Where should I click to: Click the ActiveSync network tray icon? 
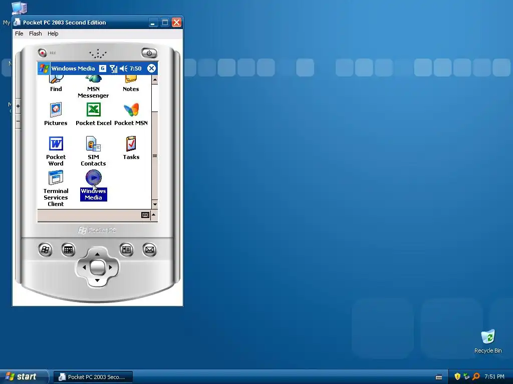[466, 376]
